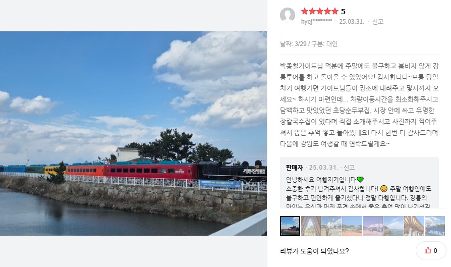451x267 pixels.
Task: Click the green heart emoji in seller reply
Action: 360,180
